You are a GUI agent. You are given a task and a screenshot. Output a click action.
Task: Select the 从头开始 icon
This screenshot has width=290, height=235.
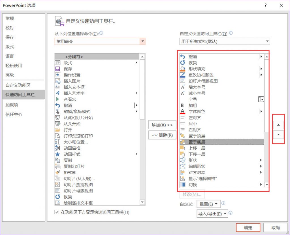click(57, 124)
